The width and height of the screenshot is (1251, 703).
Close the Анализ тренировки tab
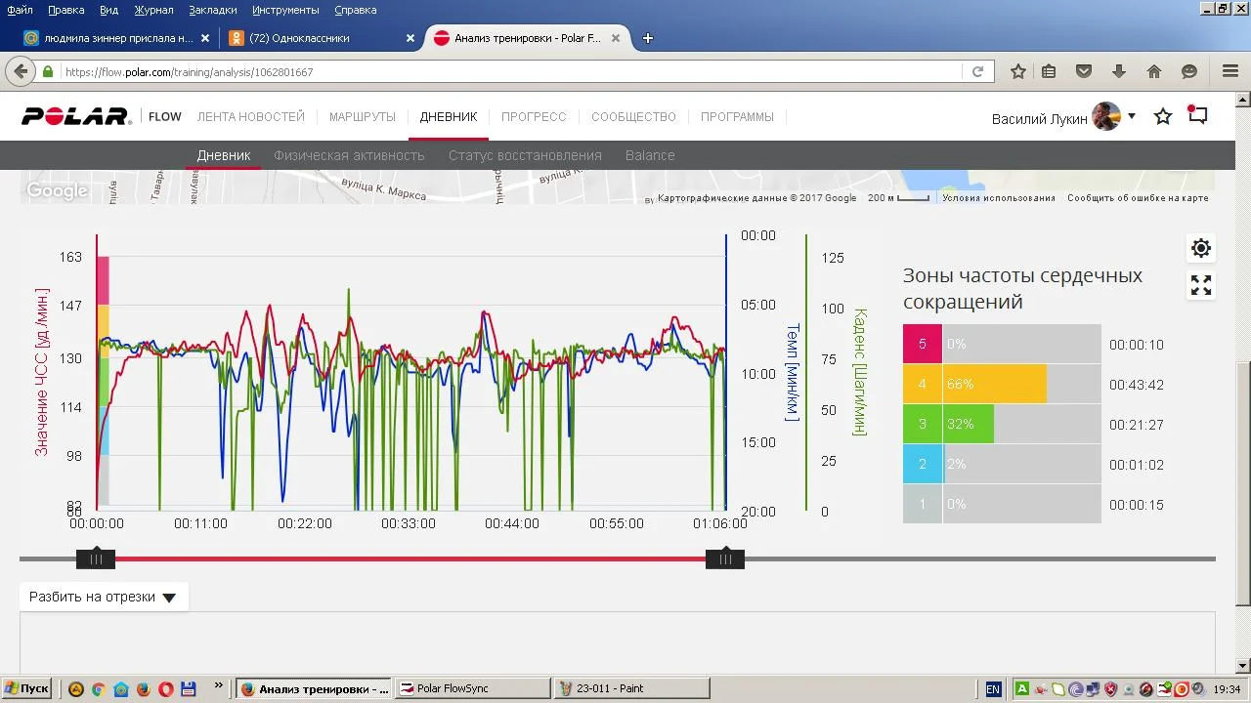coord(616,38)
